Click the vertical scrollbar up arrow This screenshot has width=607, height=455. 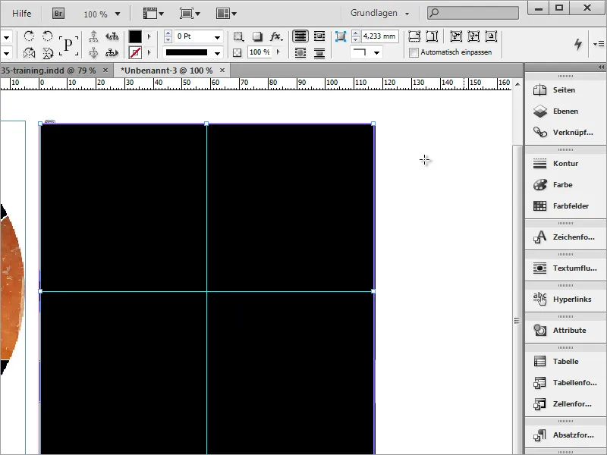[517, 84]
